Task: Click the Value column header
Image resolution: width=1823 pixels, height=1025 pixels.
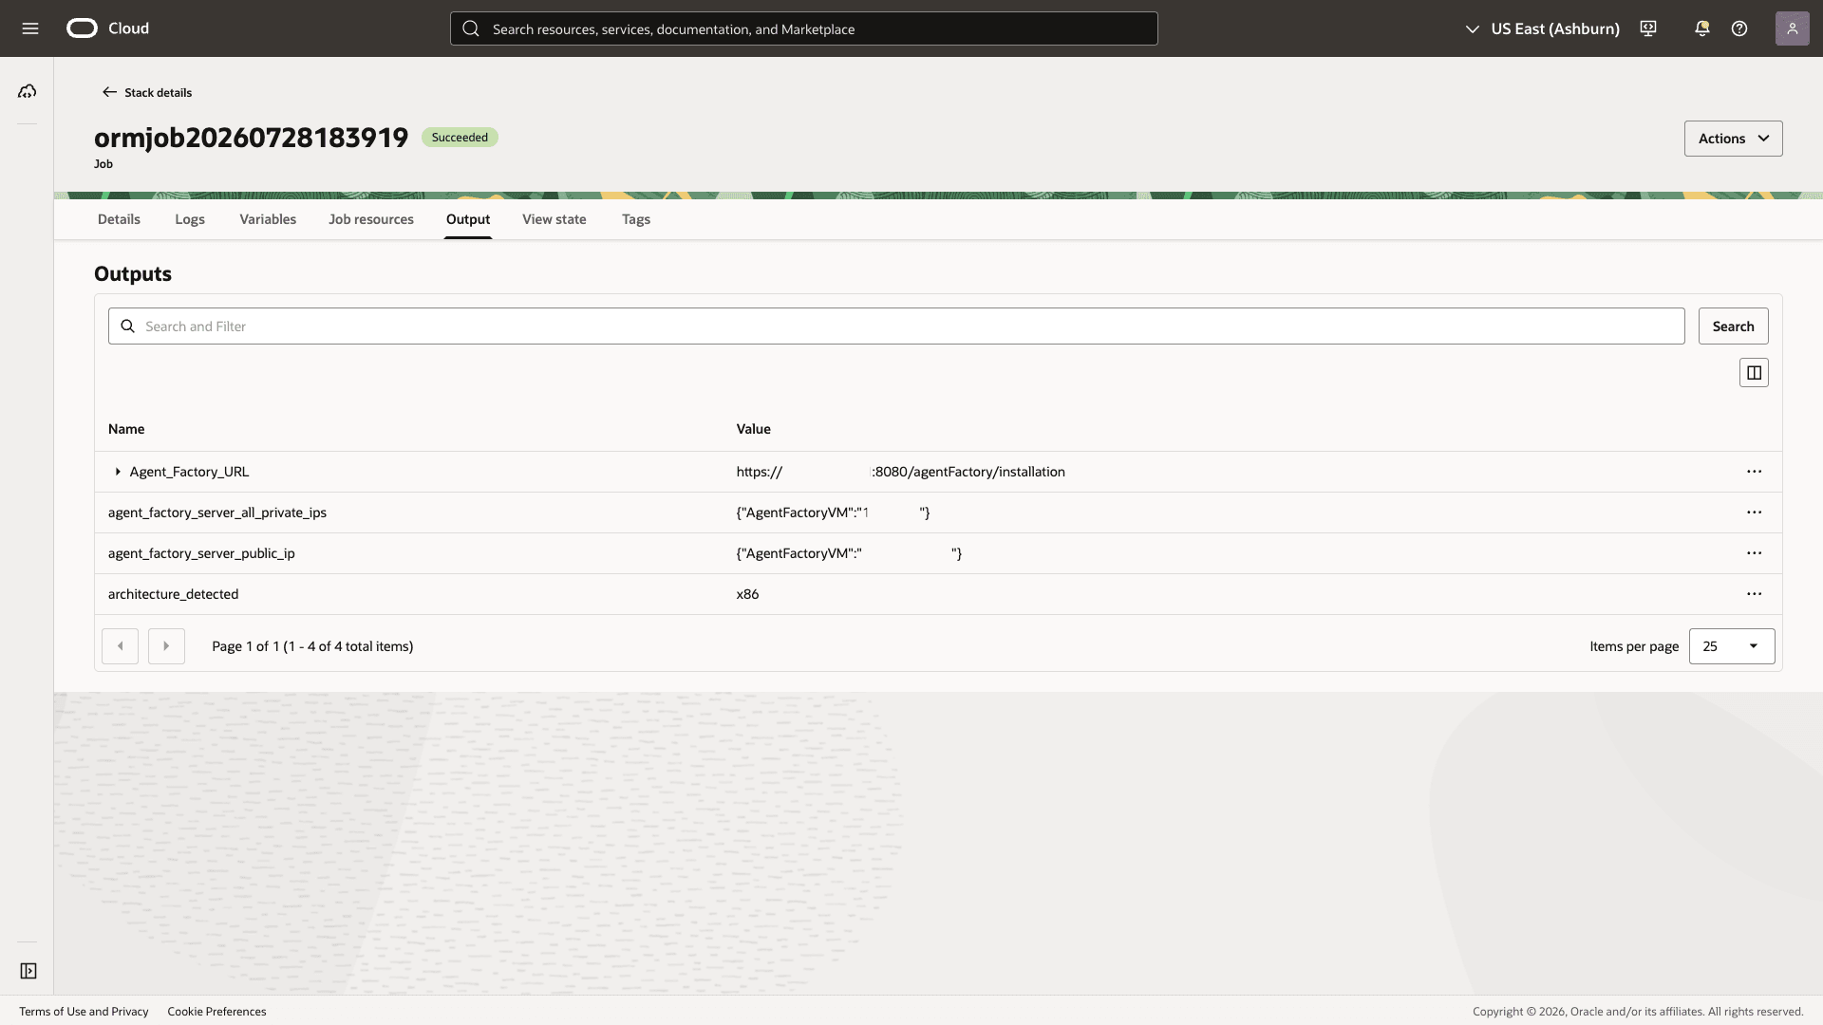Action: point(753,429)
